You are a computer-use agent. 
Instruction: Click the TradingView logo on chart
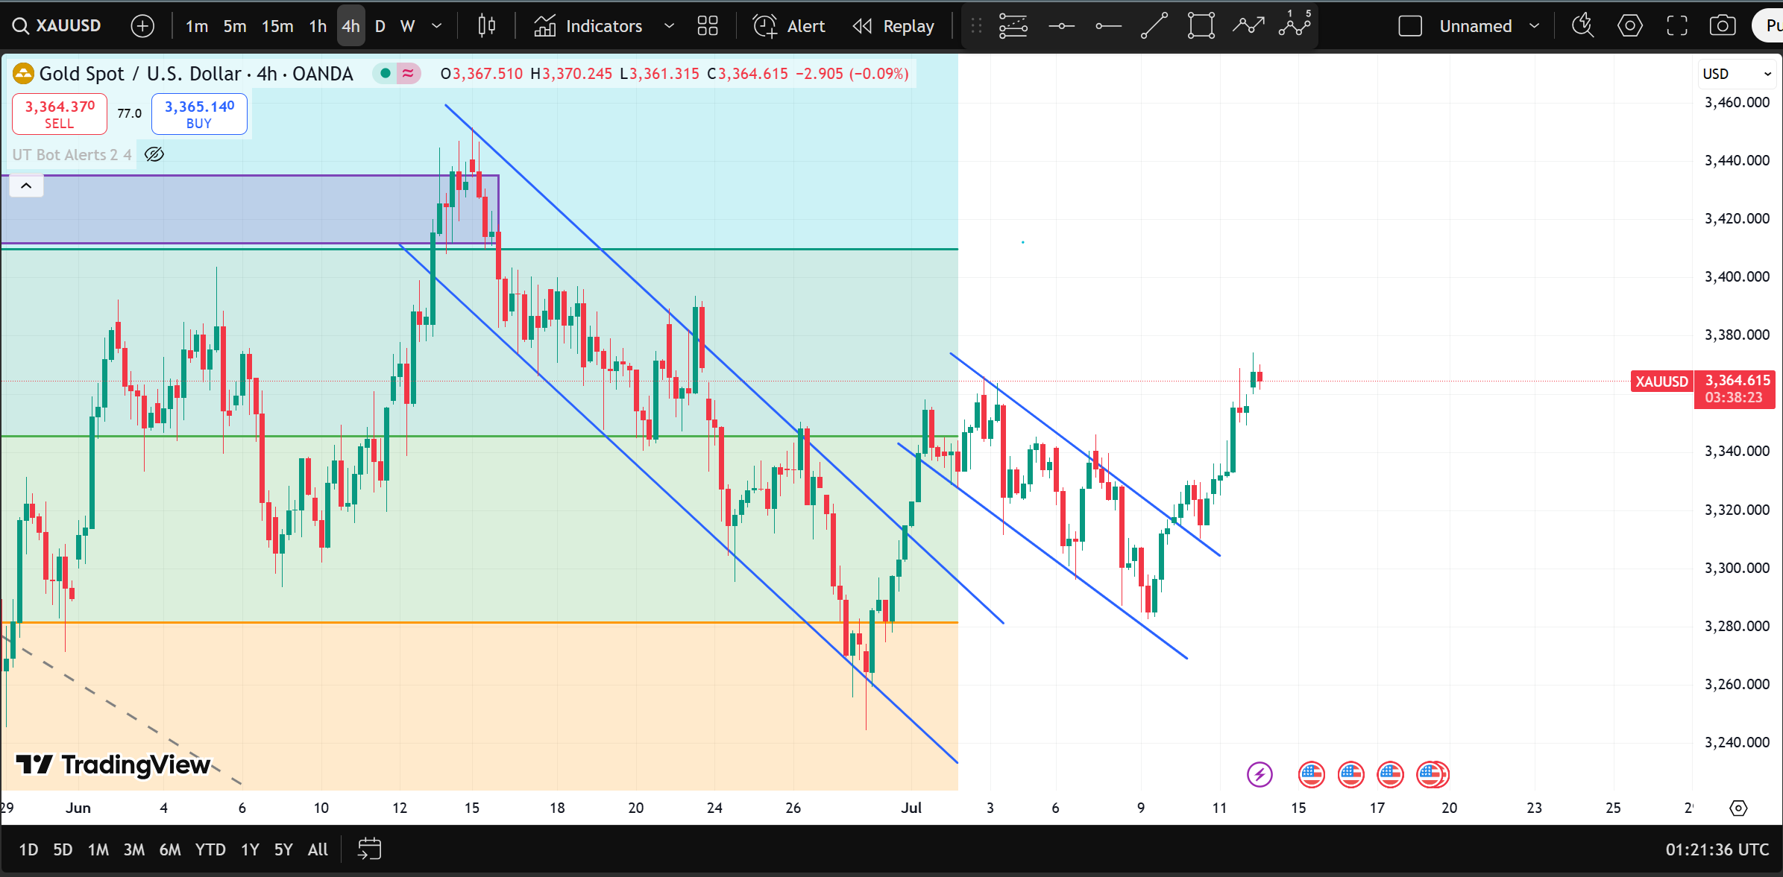(x=113, y=764)
